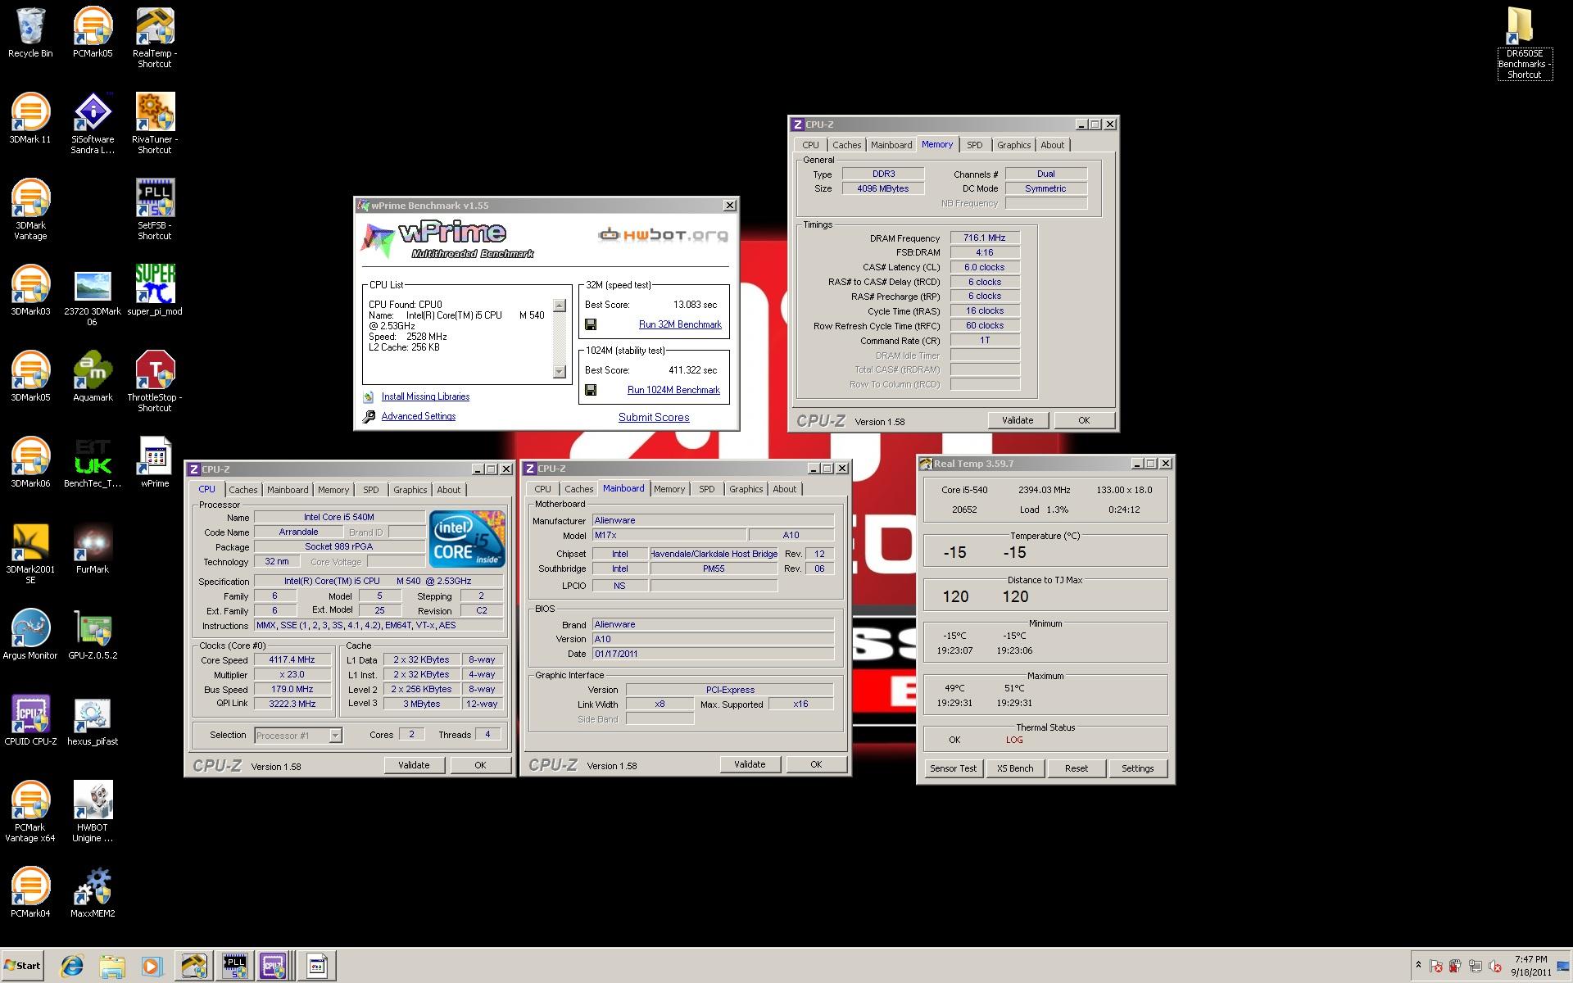Viewport: 1573px width, 983px height.
Task: Click the Start button
Action: pos(22,966)
